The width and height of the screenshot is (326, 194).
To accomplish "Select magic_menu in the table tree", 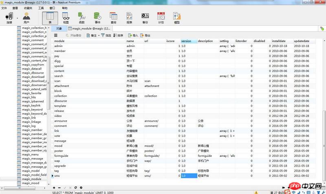I will click(x=30, y=155).
